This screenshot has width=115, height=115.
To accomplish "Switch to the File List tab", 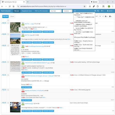I will (x=16, y=11).
